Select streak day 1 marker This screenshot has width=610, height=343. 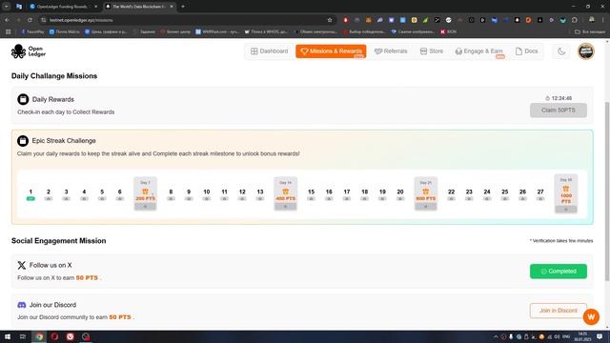30,194
